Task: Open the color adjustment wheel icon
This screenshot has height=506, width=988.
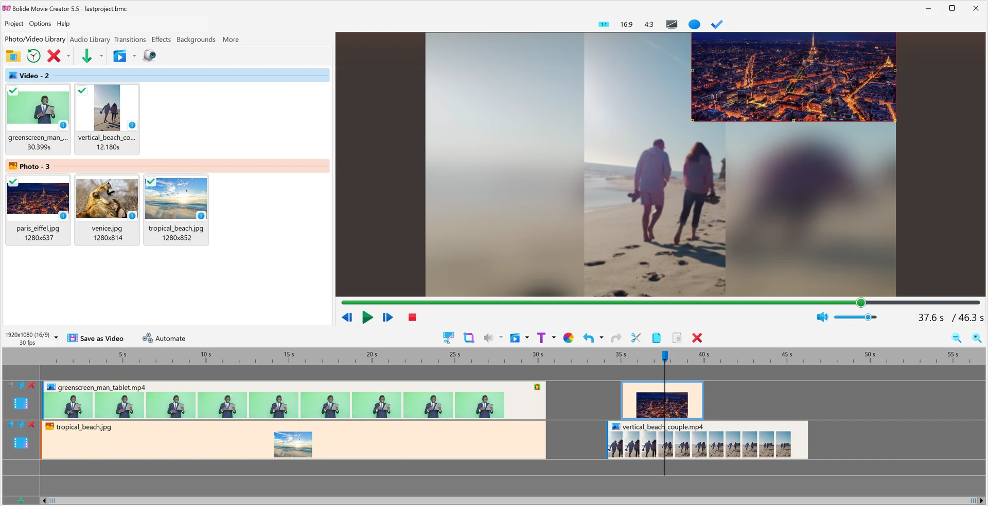Action: pos(568,338)
